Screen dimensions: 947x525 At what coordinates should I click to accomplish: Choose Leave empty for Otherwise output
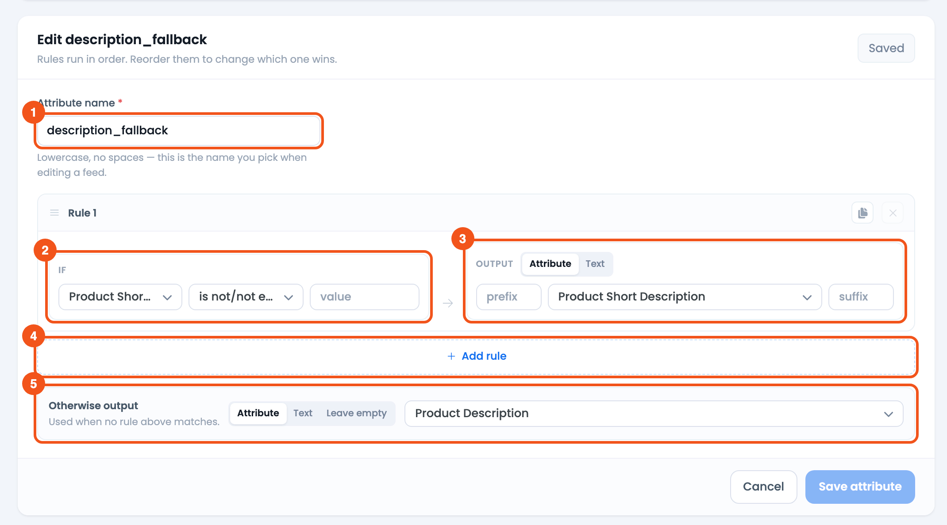click(356, 413)
